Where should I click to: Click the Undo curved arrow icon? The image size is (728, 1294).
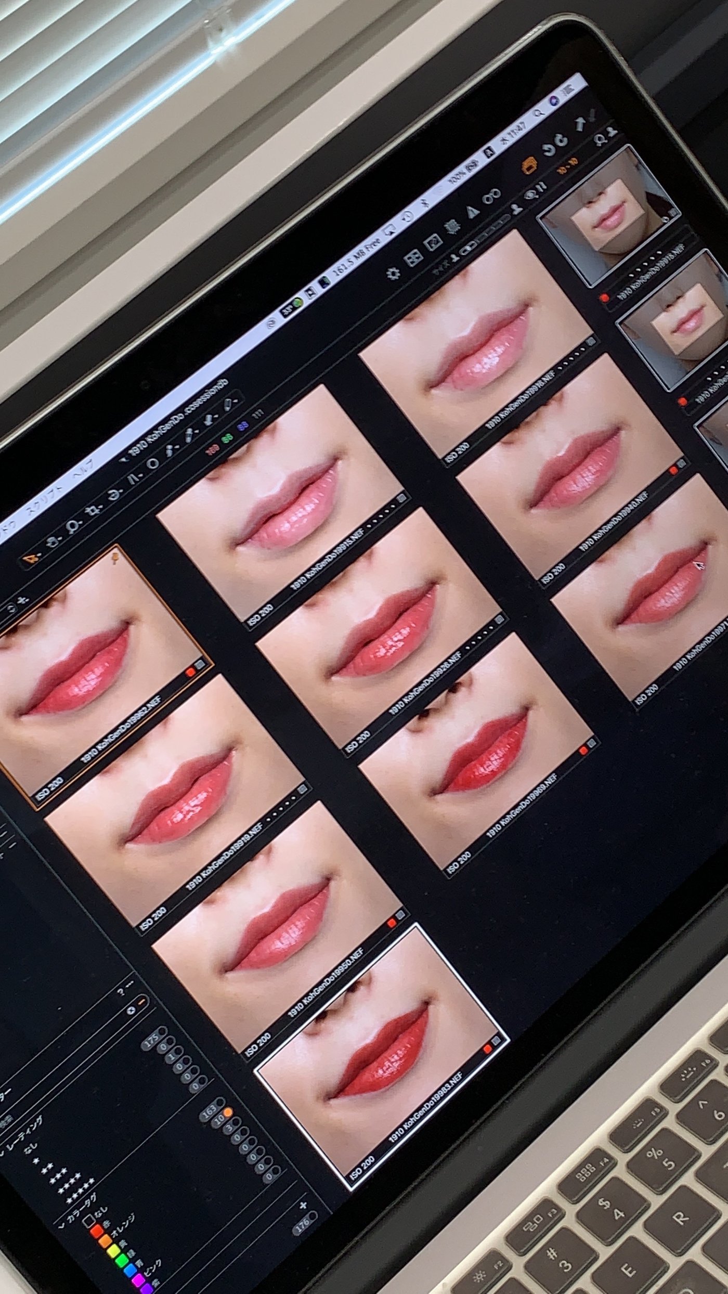[x=549, y=151]
